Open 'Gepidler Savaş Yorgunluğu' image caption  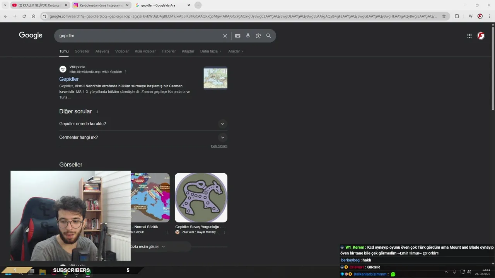pyautogui.click(x=200, y=227)
